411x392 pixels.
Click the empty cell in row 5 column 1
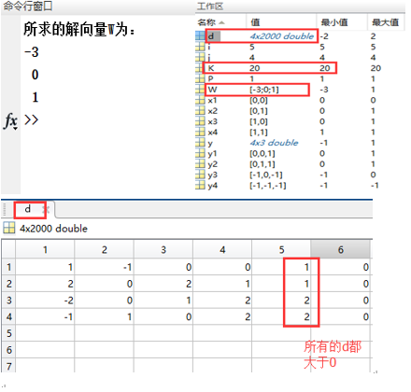(45, 333)
